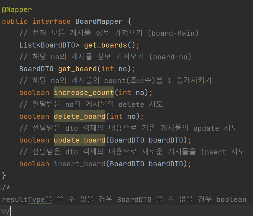Click the boolean keyword before insert_board
253x216 pixels.
(34, 164)
